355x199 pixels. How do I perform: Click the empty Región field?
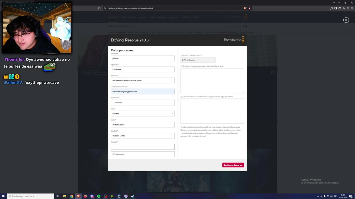[143, 147]
